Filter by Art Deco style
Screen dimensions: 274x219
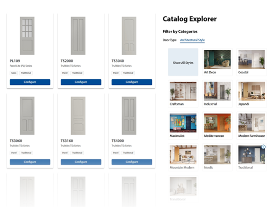(218, 62)
